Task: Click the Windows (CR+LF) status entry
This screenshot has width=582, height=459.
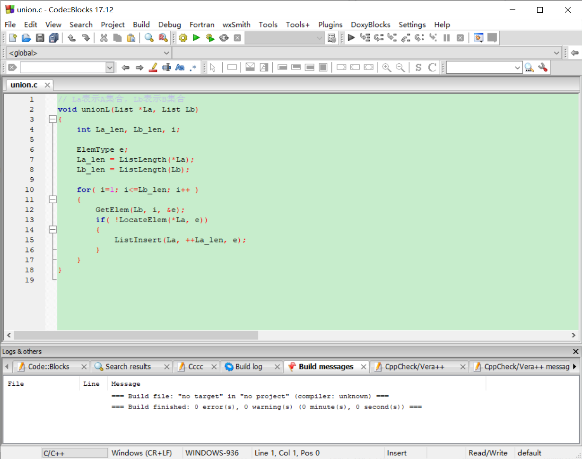Action: [x=142, y=453]
